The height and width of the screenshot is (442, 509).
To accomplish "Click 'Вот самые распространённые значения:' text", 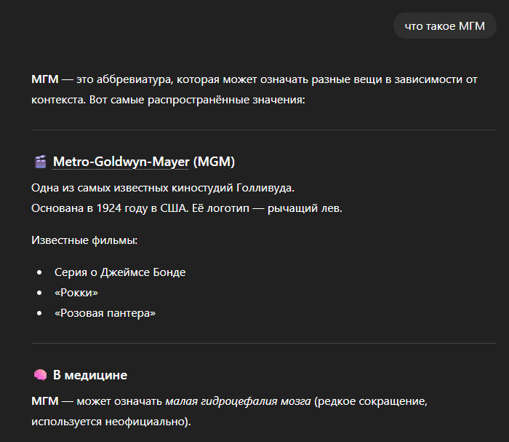I will coord(196,99).
